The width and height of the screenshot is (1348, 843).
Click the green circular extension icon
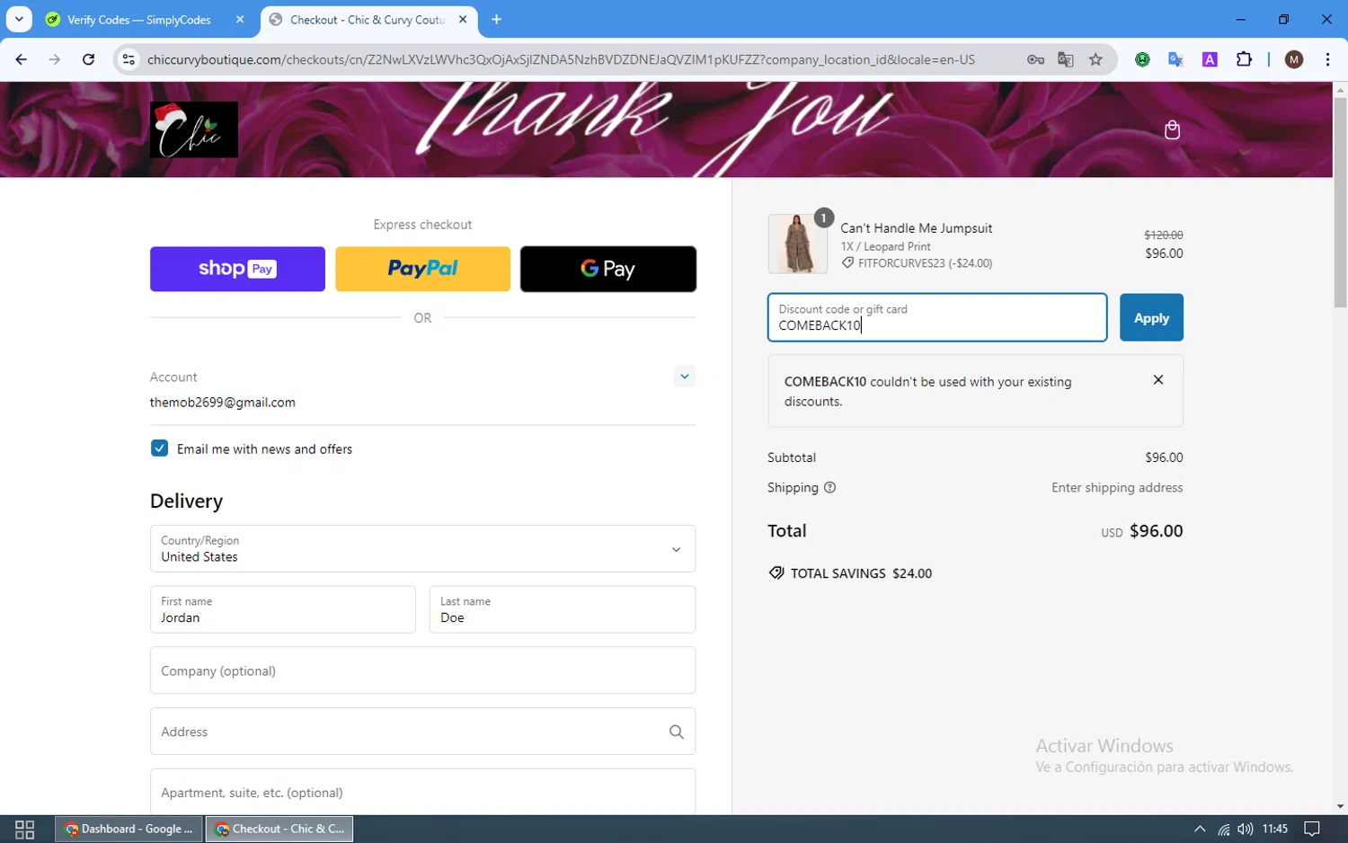pos(1142,59)
